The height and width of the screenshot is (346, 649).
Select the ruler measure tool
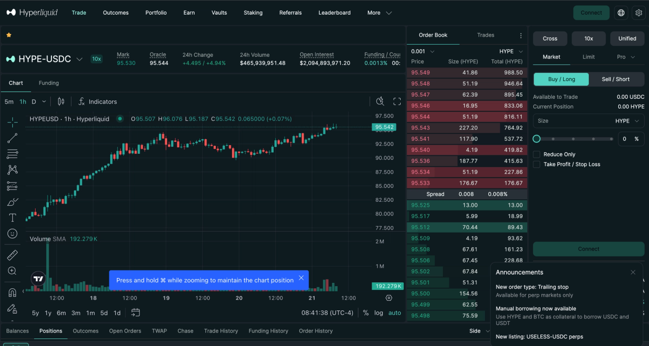click(x=12, y=255)
